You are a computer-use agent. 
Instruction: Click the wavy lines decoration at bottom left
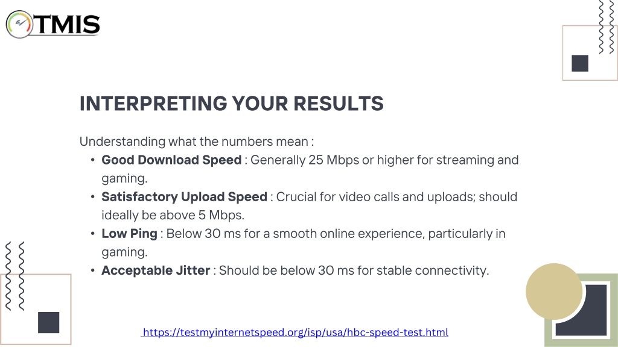(x=14, y=276)
